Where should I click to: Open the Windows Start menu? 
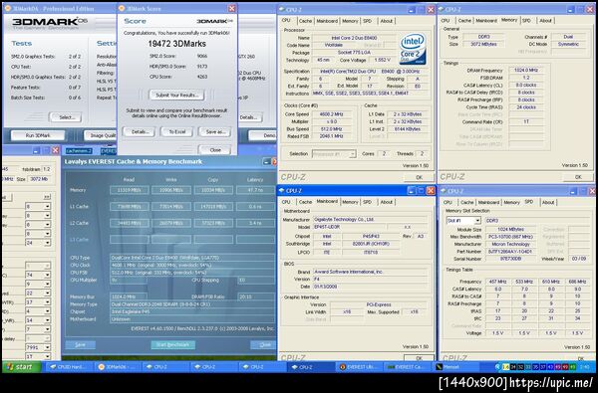pyautogui.click(x=22, y=367)
